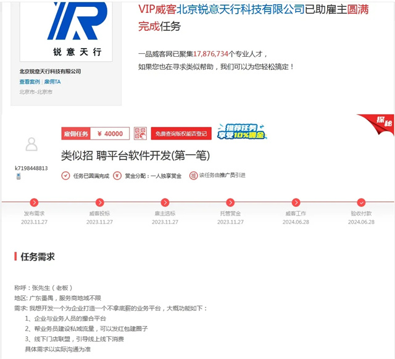The image size is (395, 359).
Task: Click the 推 promoter icon
Action: [x=193, y=175]
